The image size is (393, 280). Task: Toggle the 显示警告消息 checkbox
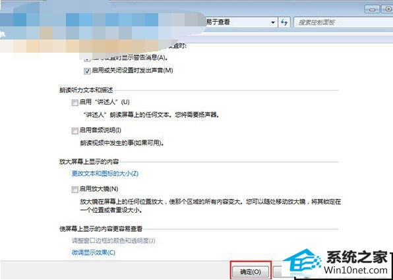(87, 59)
